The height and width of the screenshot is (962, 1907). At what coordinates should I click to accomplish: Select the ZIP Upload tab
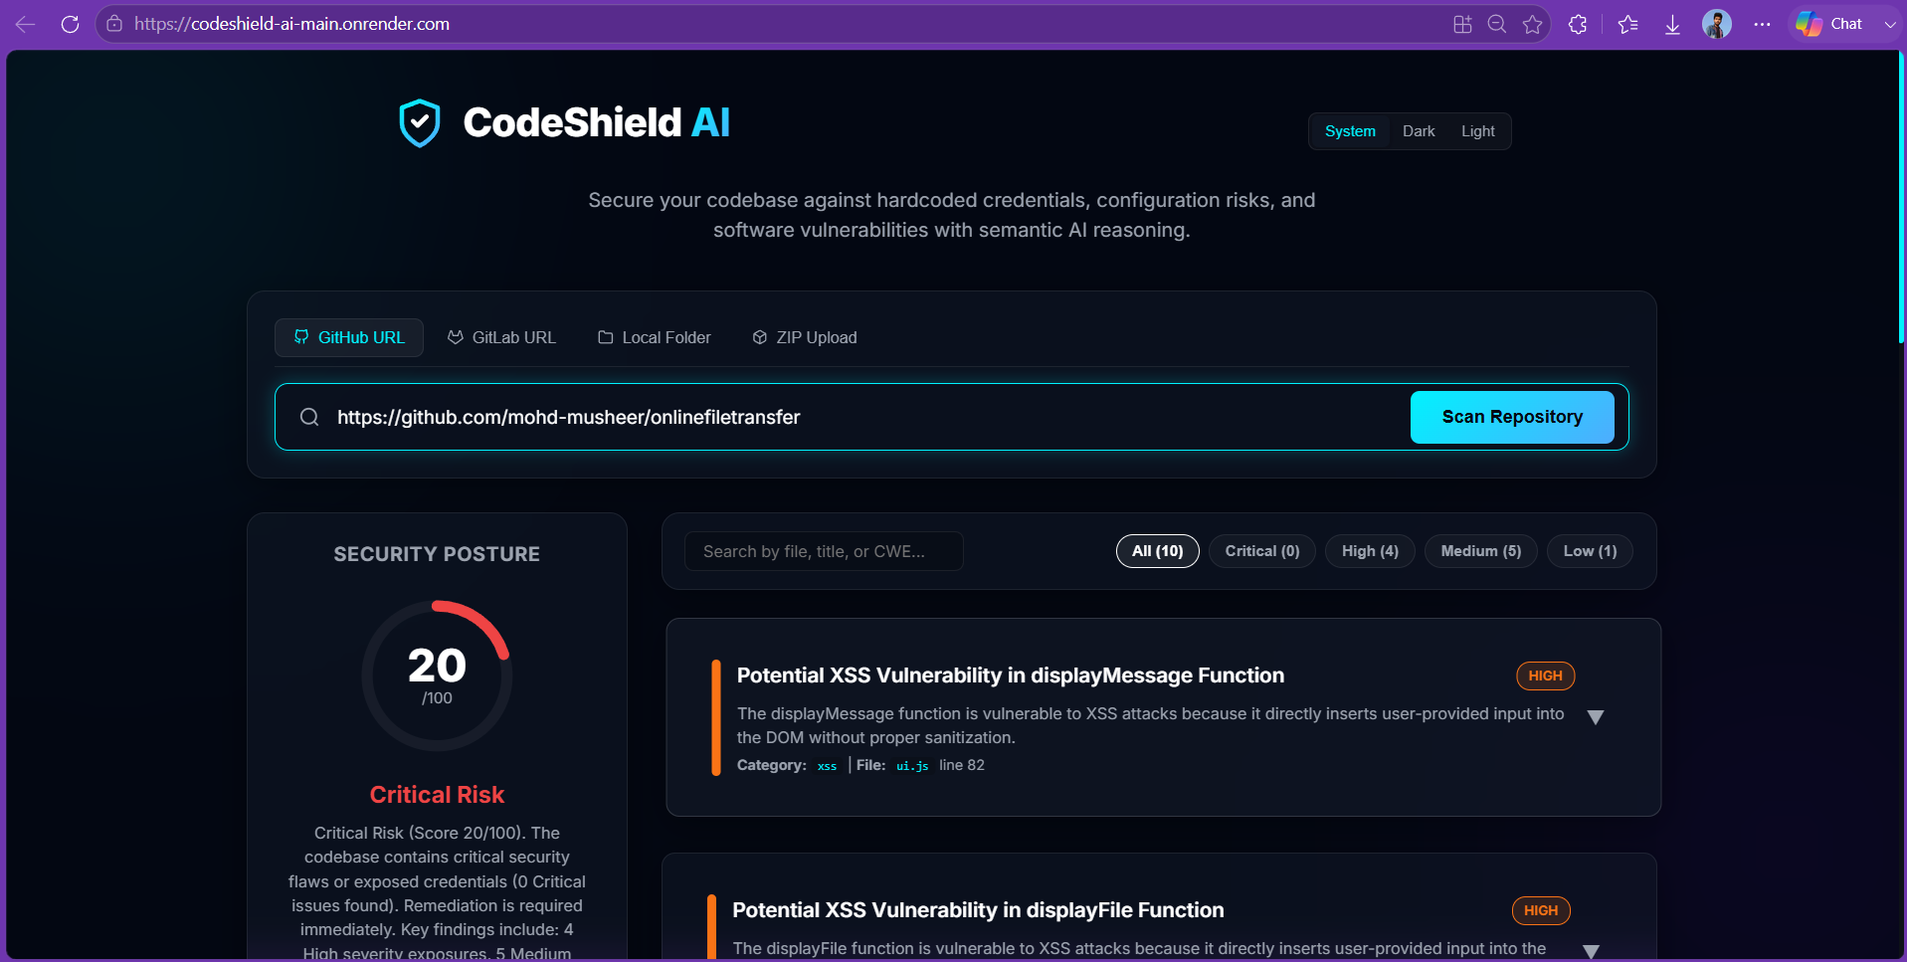click(x=805, y=337)
